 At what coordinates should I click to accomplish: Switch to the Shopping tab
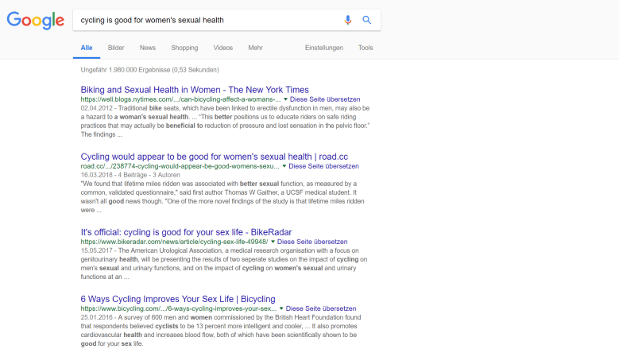coord(184,48)
